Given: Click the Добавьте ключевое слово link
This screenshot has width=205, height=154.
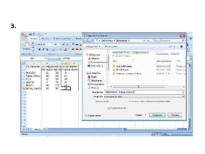Looking at the screenshot, I should pos(158,101).
